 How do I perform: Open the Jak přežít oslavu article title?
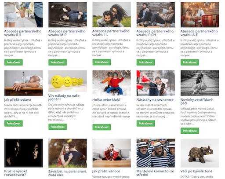pos(18,100)
